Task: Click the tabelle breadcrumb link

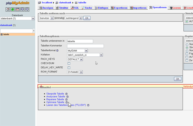Action: [82, 3]
